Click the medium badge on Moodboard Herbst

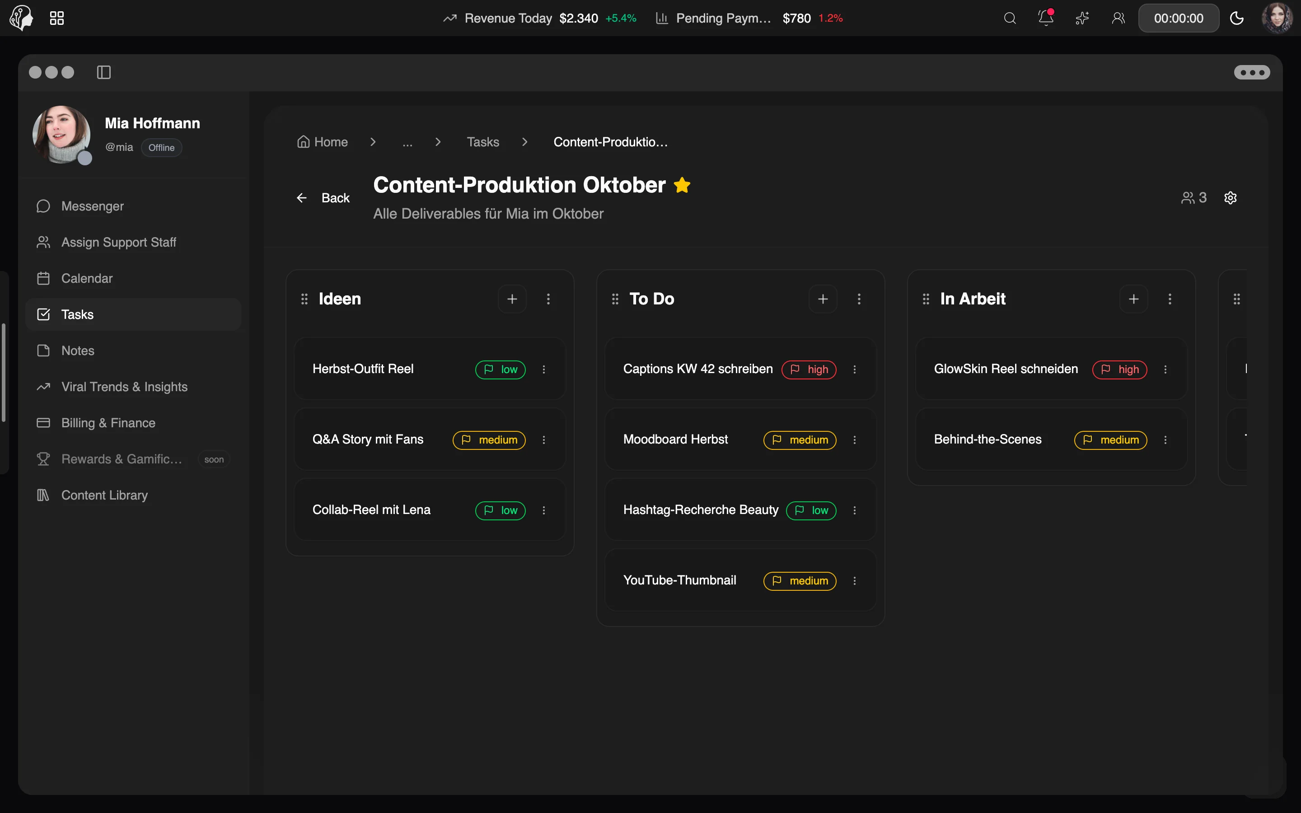(x=800, y=440)
